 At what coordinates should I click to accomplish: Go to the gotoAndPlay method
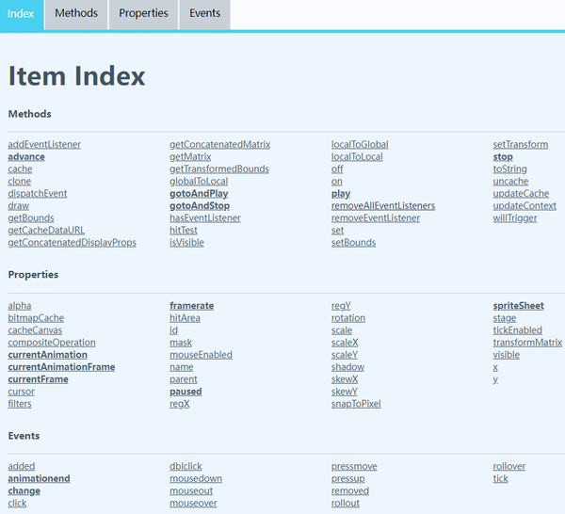(x=199, y=194)
